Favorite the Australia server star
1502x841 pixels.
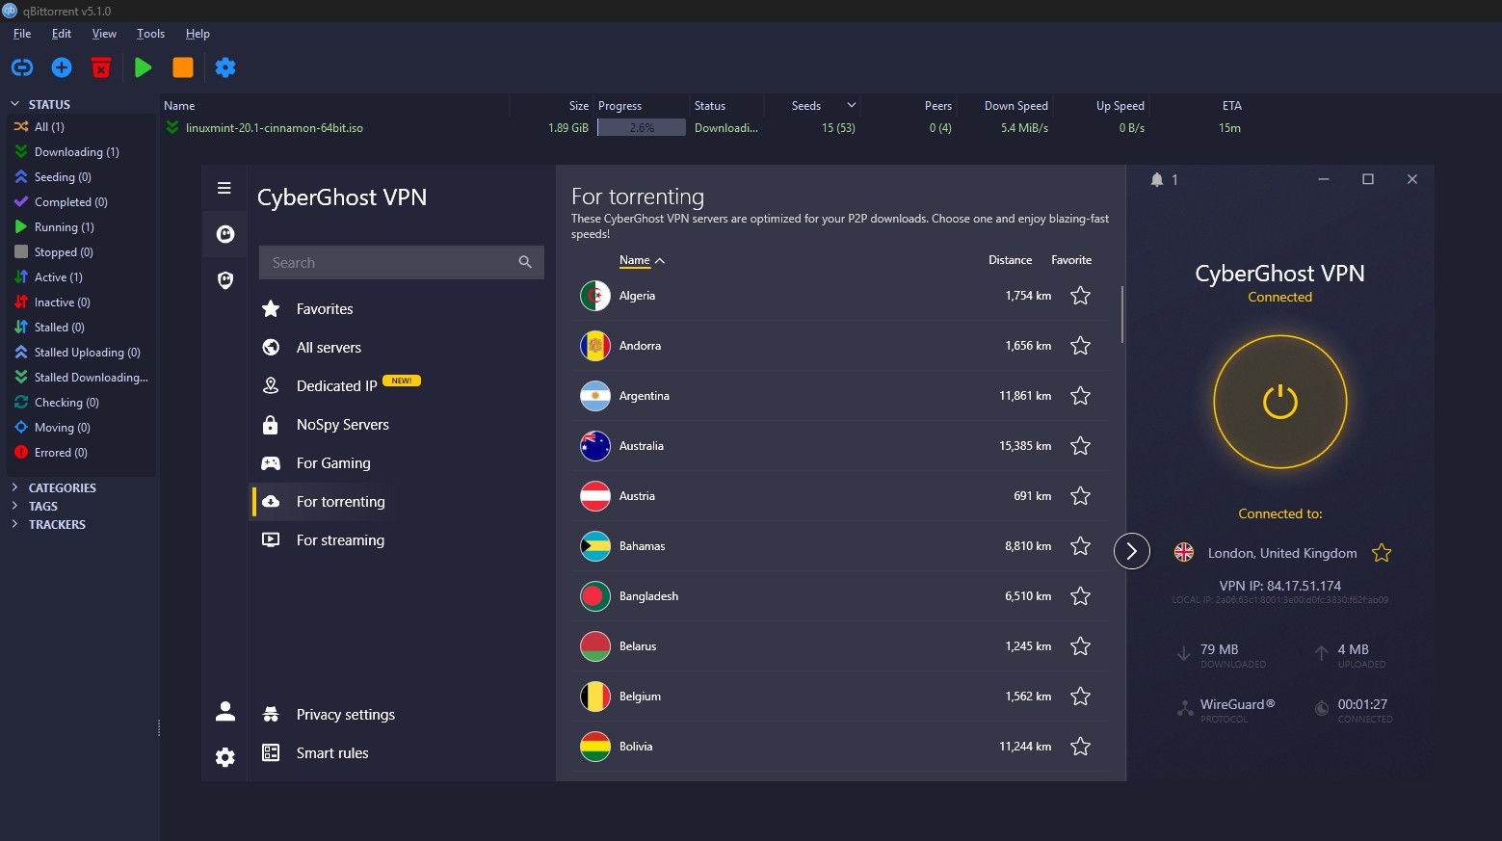click(1081, 446)
